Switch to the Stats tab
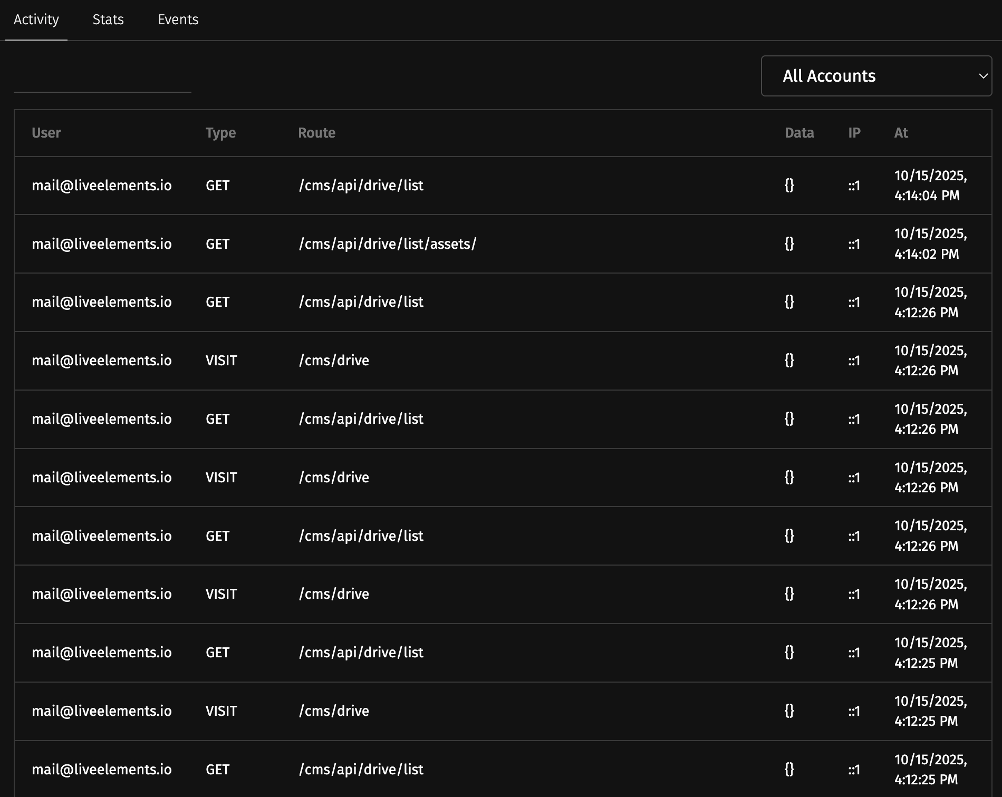The image size is (1002, 797). (x=108, y=20)
